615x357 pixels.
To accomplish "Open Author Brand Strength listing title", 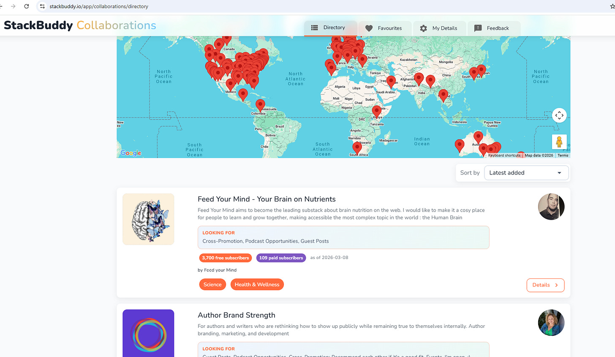I will click(237, 315).
